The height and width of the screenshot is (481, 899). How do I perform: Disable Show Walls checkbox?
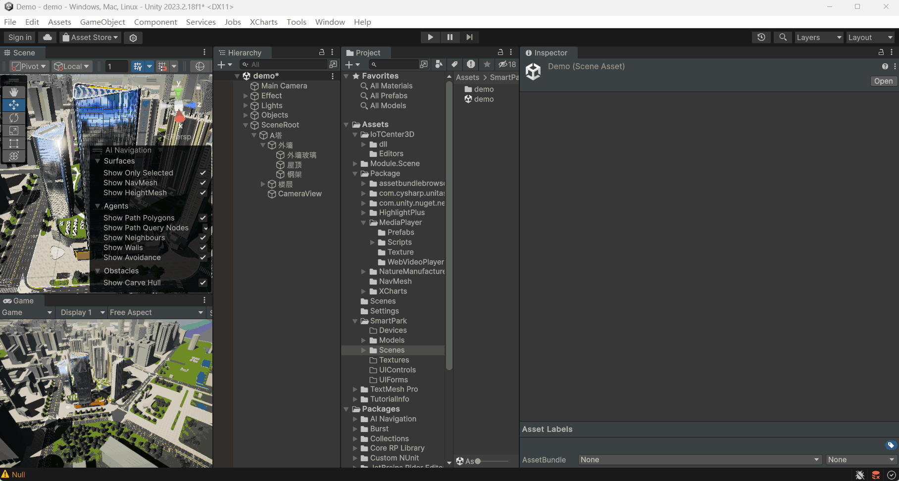203,247
